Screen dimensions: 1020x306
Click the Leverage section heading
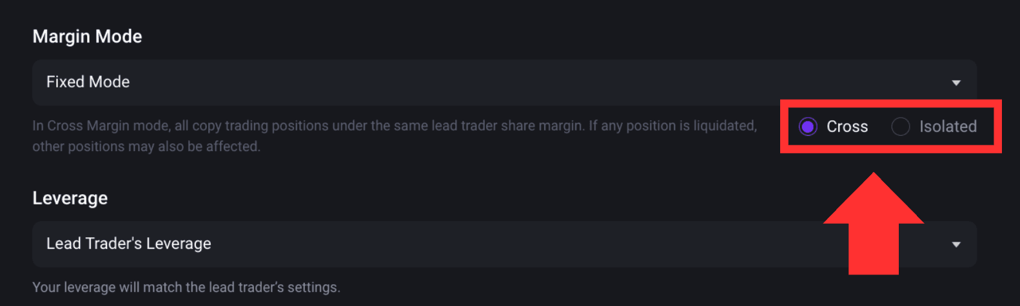point(70,198)
